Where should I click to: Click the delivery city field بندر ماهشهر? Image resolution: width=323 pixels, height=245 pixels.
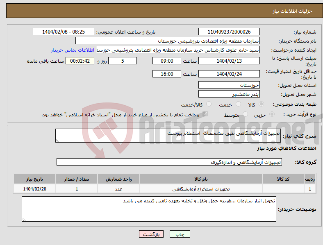click(229, 94)
